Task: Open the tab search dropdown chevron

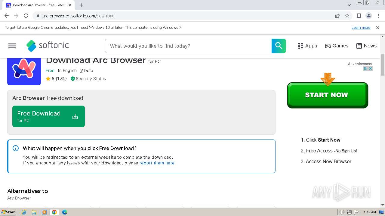Action: 349,5
